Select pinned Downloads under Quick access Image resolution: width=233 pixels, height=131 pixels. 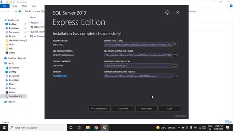(14, 28)
